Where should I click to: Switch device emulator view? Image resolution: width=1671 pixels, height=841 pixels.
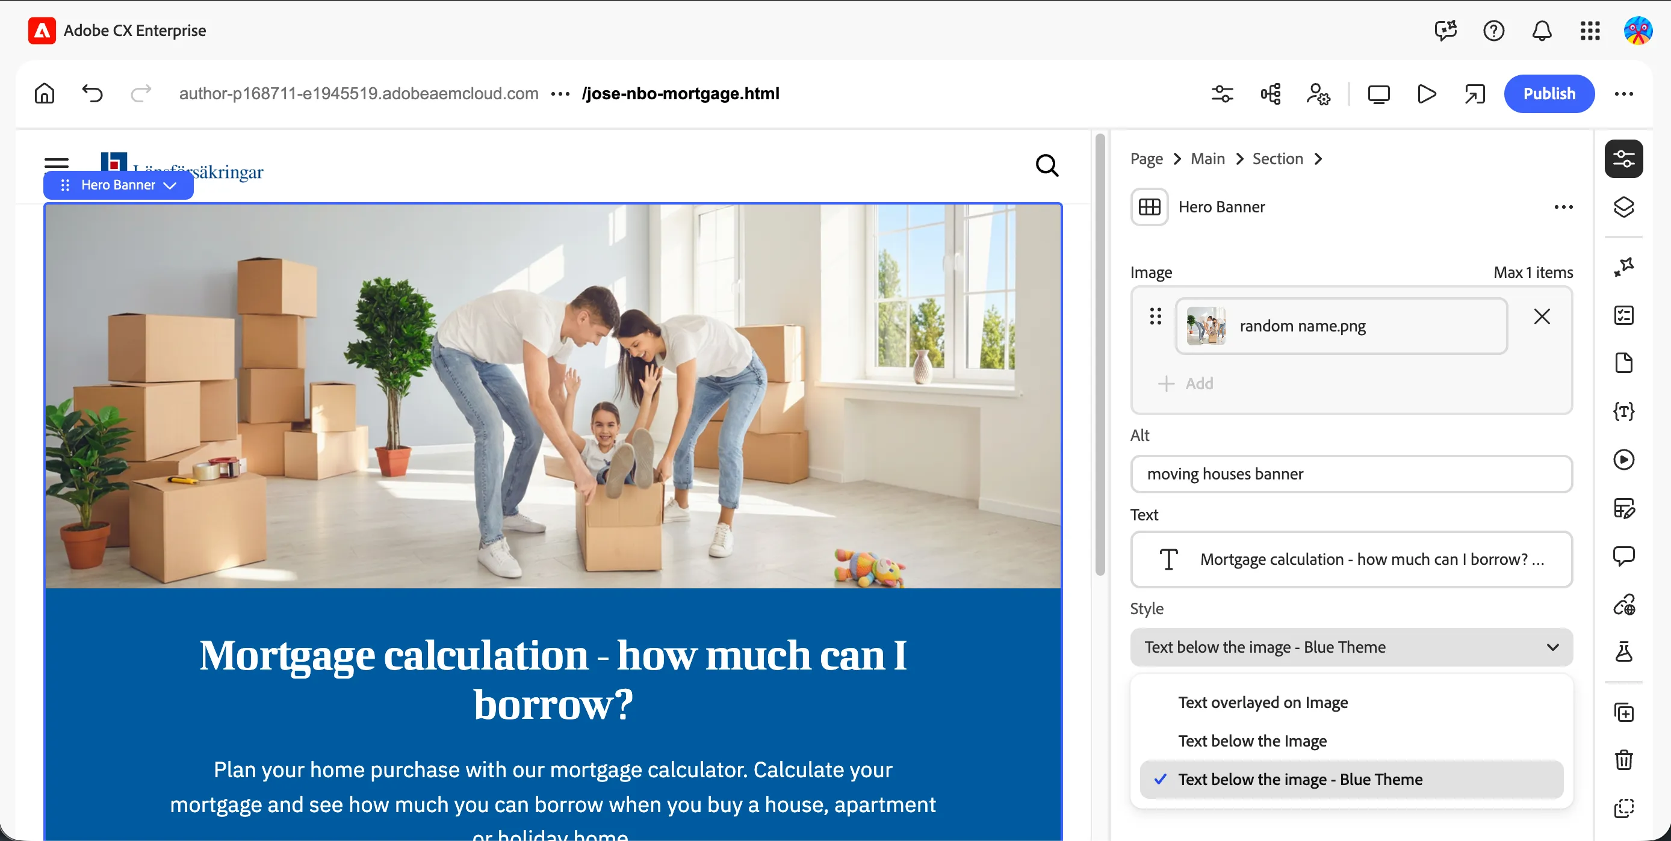pos(1378,93)
